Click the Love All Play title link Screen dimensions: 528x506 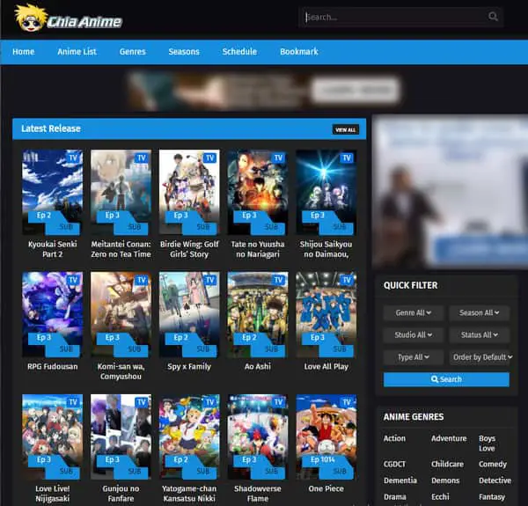(326, 366)
